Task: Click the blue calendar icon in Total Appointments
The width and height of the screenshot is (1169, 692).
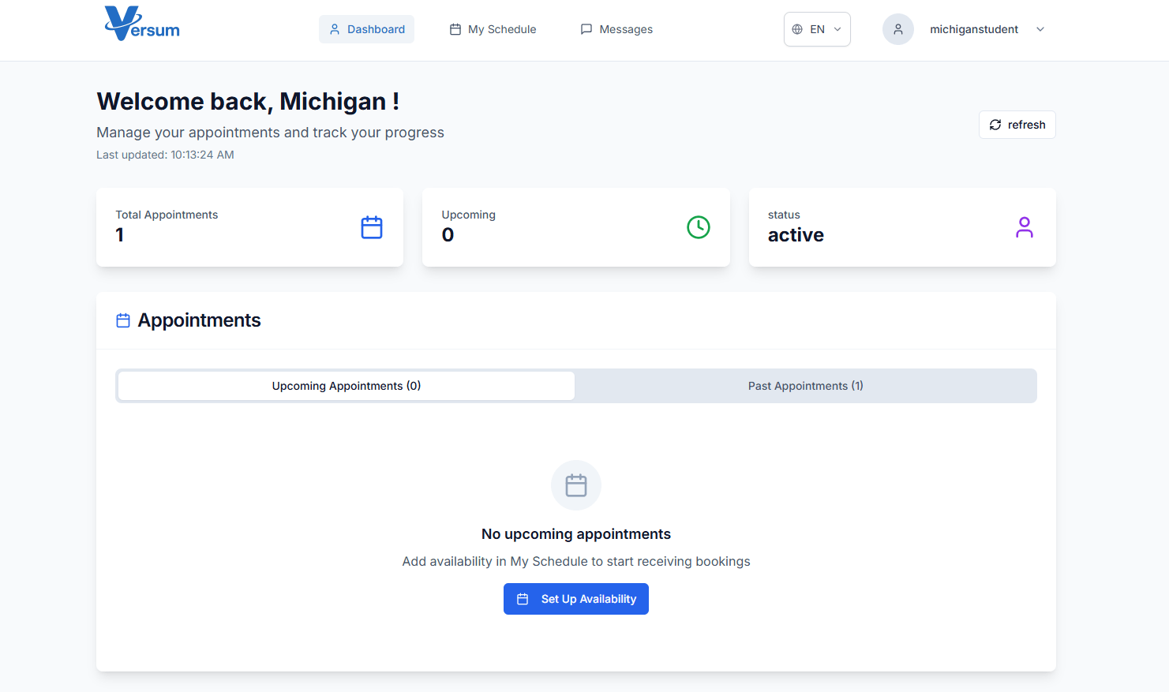Action: (x=372, y=227)
